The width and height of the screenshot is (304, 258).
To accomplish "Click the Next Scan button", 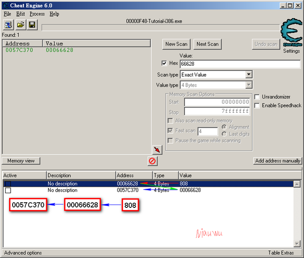I will [207, 44].
